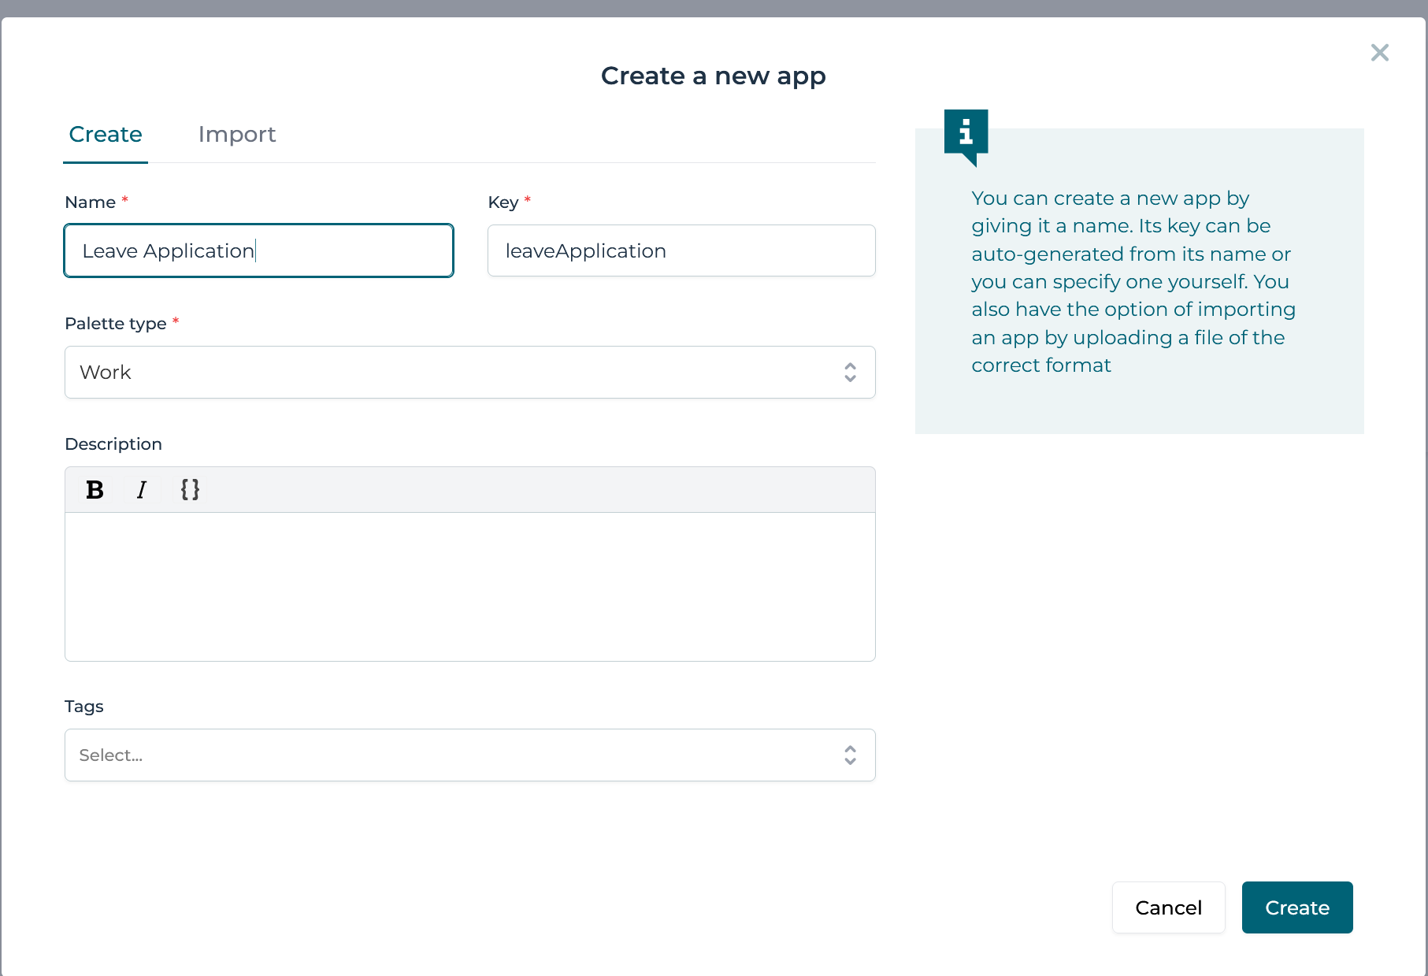The height and width of the screenshot is (976, 1428).
Task: Select the code braces formatting icon
Action: pos(190,489)
